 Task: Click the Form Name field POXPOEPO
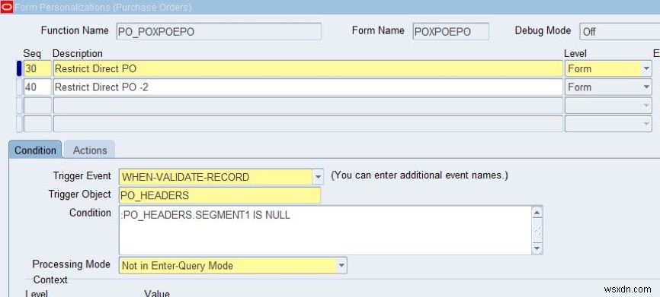pos(451,31)
